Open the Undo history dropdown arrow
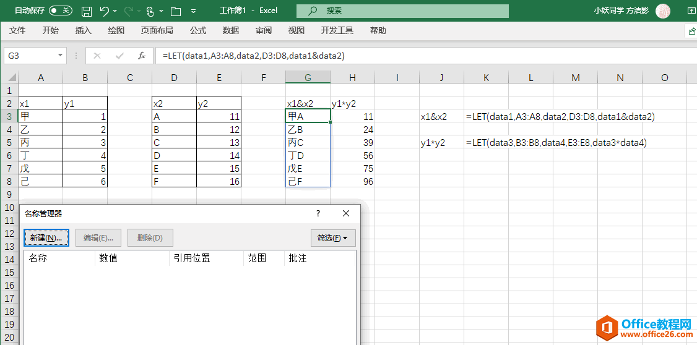The image size is (697, 345). [115, 11]
